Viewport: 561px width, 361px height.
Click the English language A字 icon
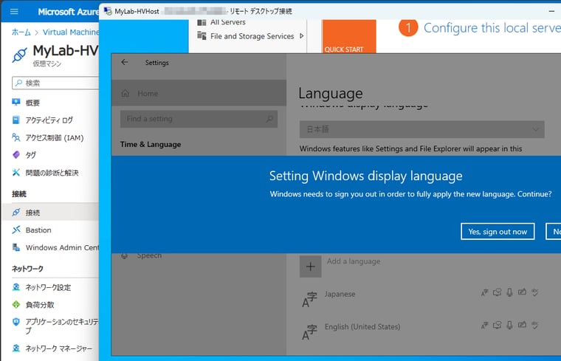(x=309, y=332)
